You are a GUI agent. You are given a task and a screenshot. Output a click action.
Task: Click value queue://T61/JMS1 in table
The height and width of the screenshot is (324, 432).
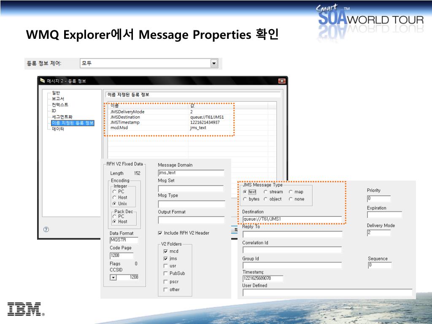tap(207, 117)
